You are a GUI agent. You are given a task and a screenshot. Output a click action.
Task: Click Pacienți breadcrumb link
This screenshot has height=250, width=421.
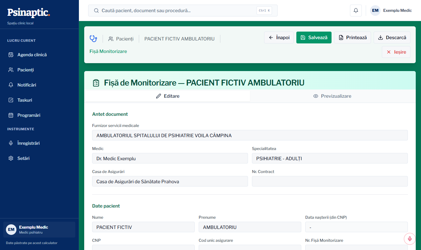(x=121, y=39)
